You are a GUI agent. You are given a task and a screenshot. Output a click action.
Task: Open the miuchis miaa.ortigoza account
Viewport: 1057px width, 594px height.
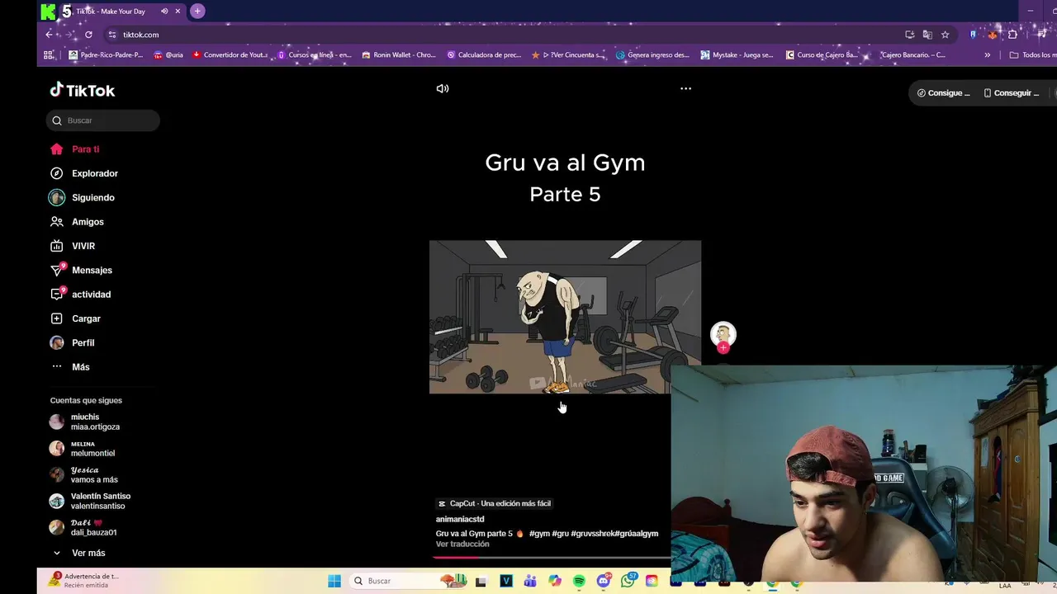pyautogui.click(x=85, y=422)
